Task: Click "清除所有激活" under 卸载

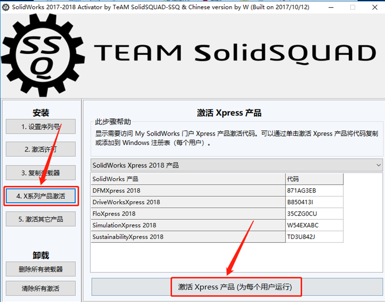Action: point(41,288)
